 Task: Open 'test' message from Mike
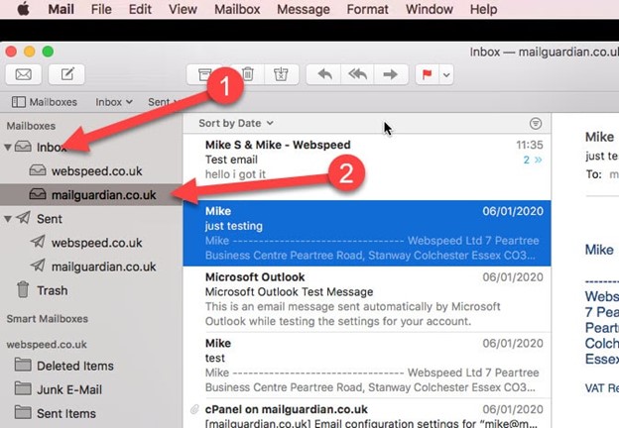(x=367, y=366)
